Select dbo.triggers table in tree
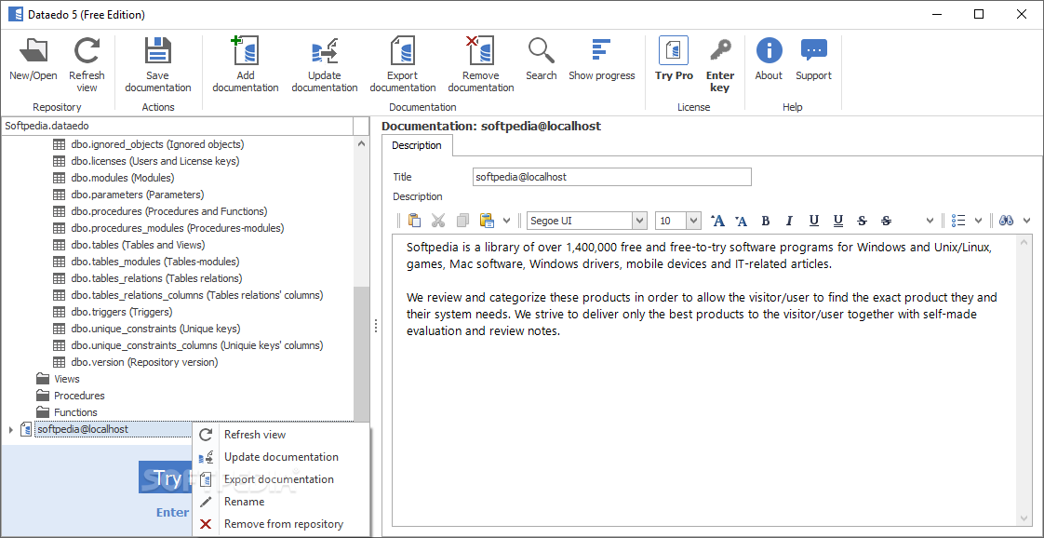The image size is (1044, 538). (x=114, y=312)
